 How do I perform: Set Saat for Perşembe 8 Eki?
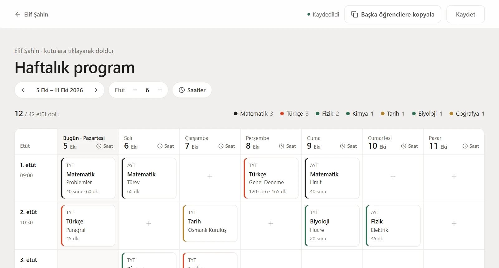coord(288,146)
